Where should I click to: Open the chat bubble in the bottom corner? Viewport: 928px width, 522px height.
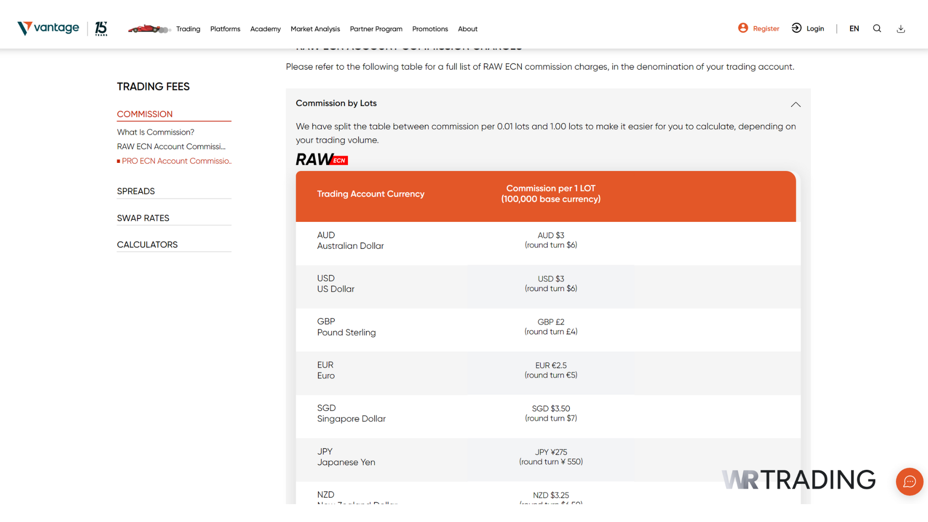pos(910,482)
